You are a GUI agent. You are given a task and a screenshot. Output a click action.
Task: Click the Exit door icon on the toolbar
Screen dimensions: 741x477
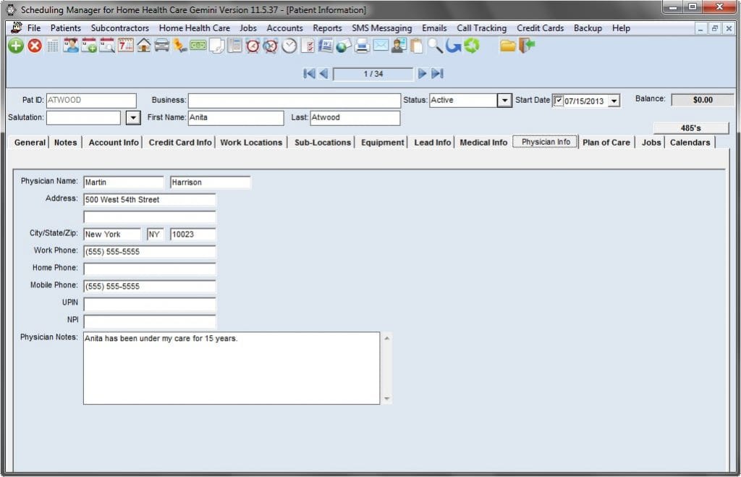pos(528,46)
